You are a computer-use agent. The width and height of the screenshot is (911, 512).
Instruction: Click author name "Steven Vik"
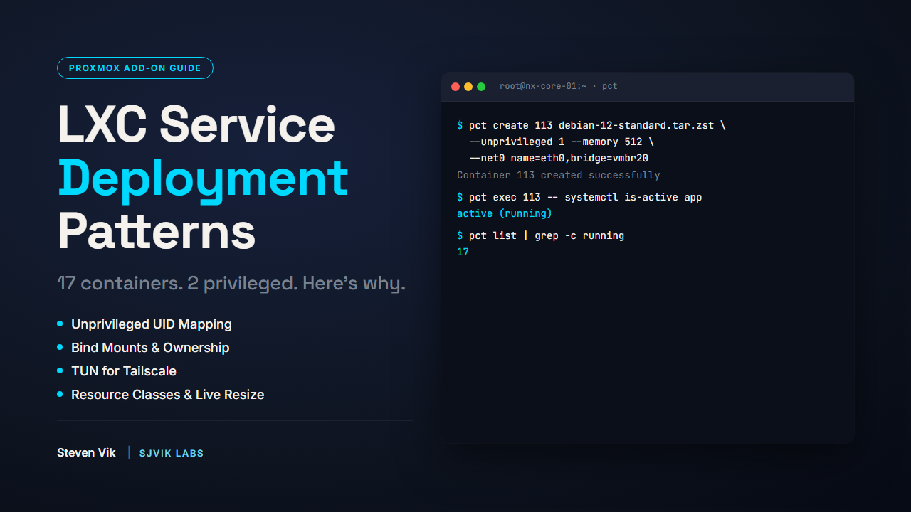click(86, 453)
